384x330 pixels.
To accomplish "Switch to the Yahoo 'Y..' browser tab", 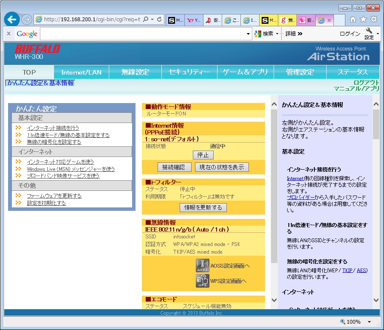I will [194, 20].
